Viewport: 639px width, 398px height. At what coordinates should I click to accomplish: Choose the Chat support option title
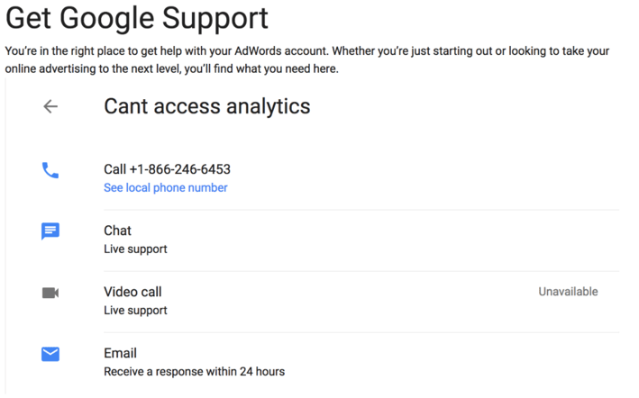click(117, 231)
